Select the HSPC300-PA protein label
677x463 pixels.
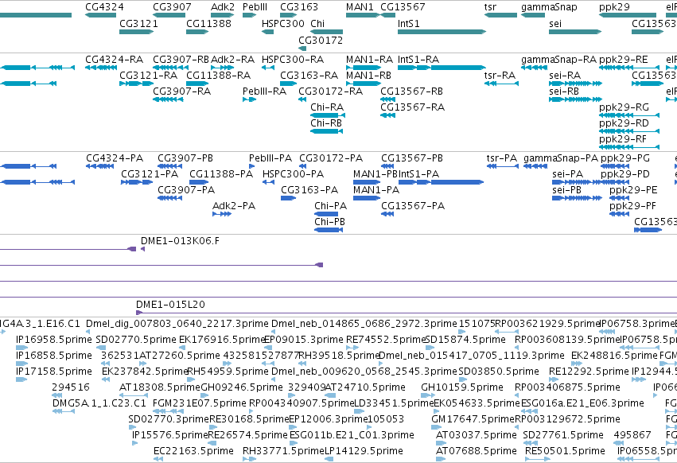click(x=294, y=174)
